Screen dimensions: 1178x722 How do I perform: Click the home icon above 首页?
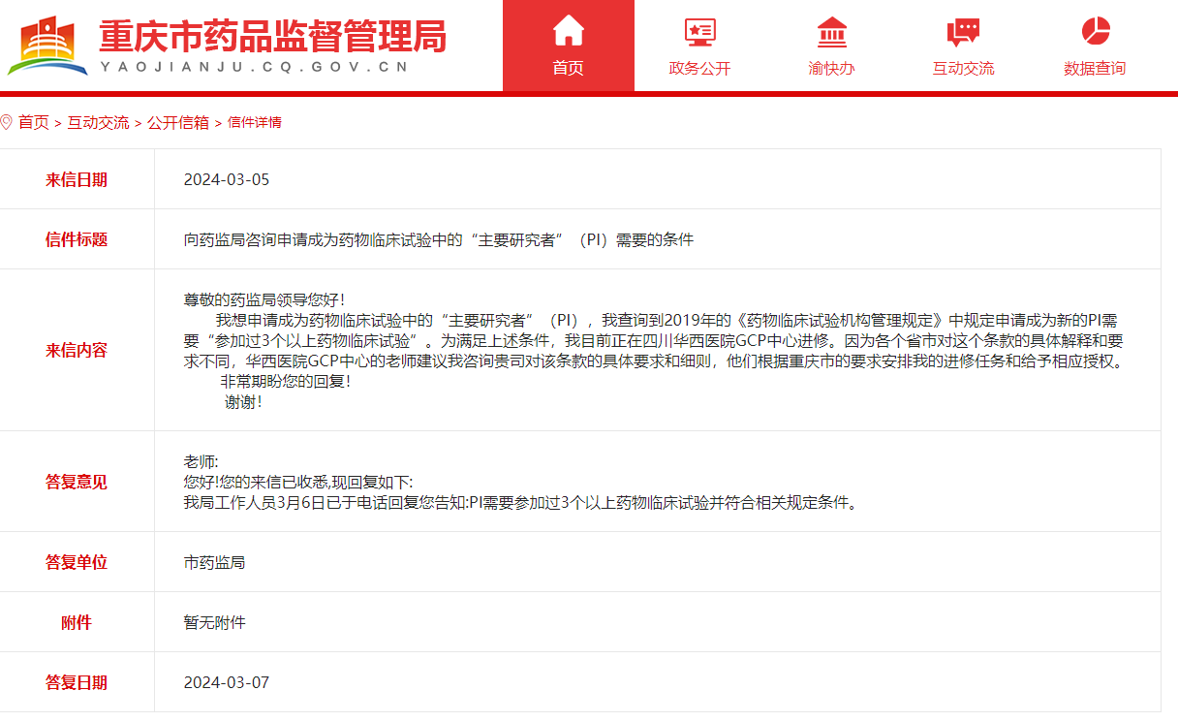[567, 31]
